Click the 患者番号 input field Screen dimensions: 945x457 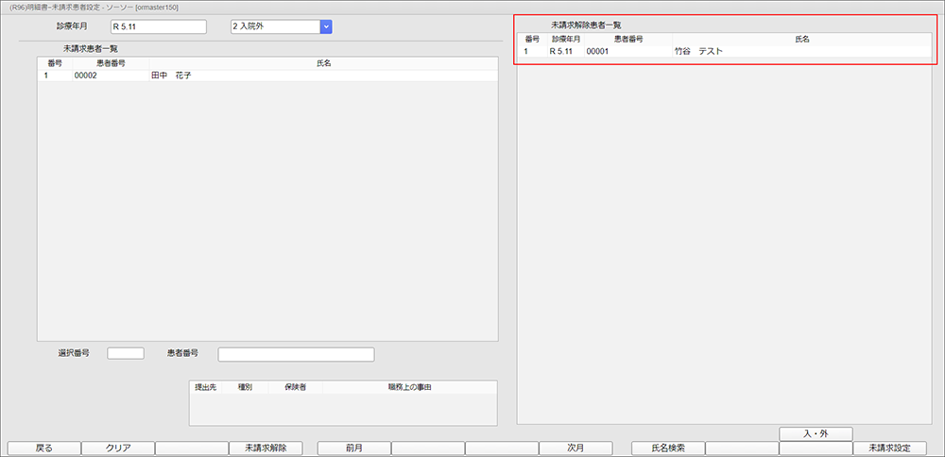tap(296, 354)
